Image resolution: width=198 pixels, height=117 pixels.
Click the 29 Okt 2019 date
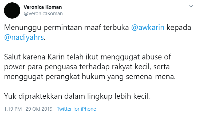[x=39, y=109]
